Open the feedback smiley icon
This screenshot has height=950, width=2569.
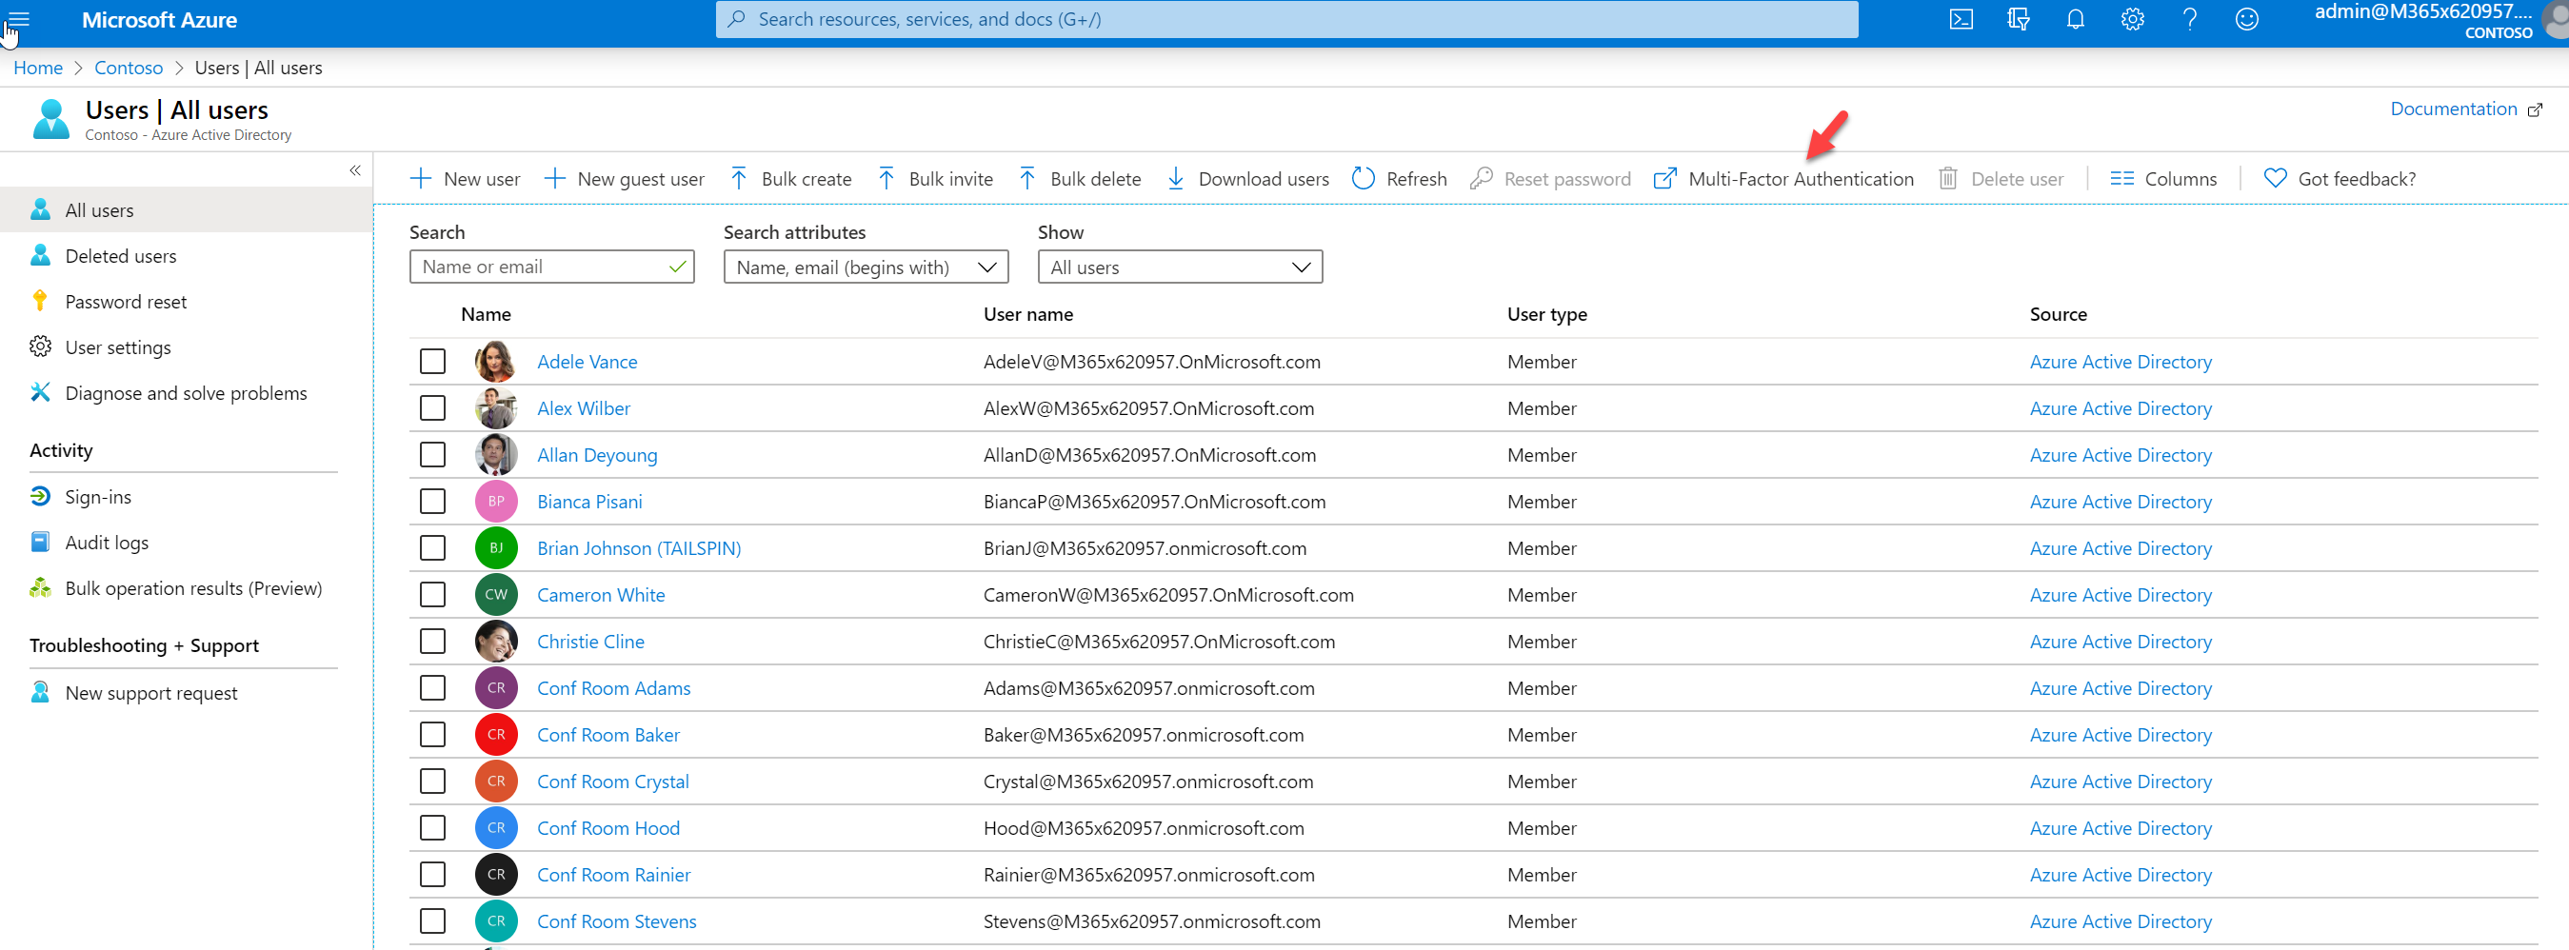click(x=2246, y=19)
